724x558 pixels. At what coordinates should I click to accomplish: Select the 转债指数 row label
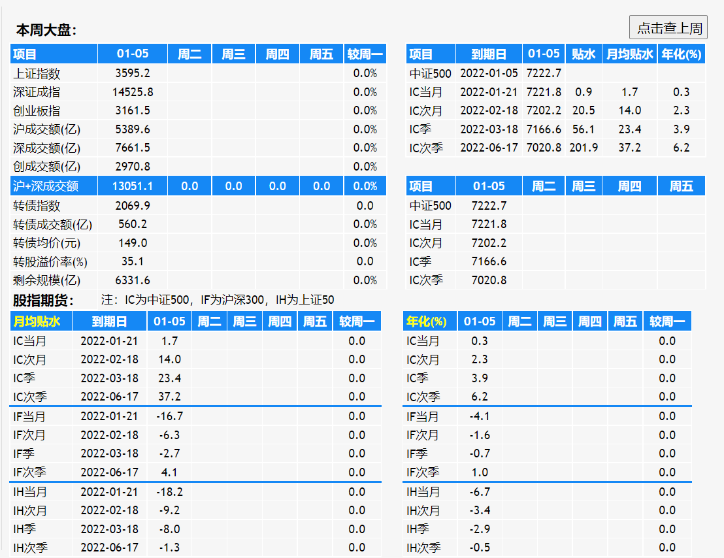pos(37,206)
